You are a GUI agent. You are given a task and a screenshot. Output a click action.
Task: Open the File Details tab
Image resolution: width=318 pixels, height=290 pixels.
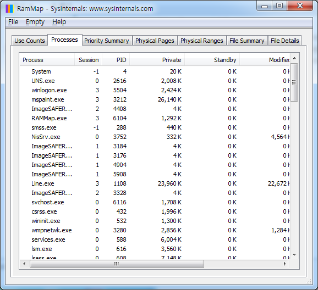pos(285,41)
